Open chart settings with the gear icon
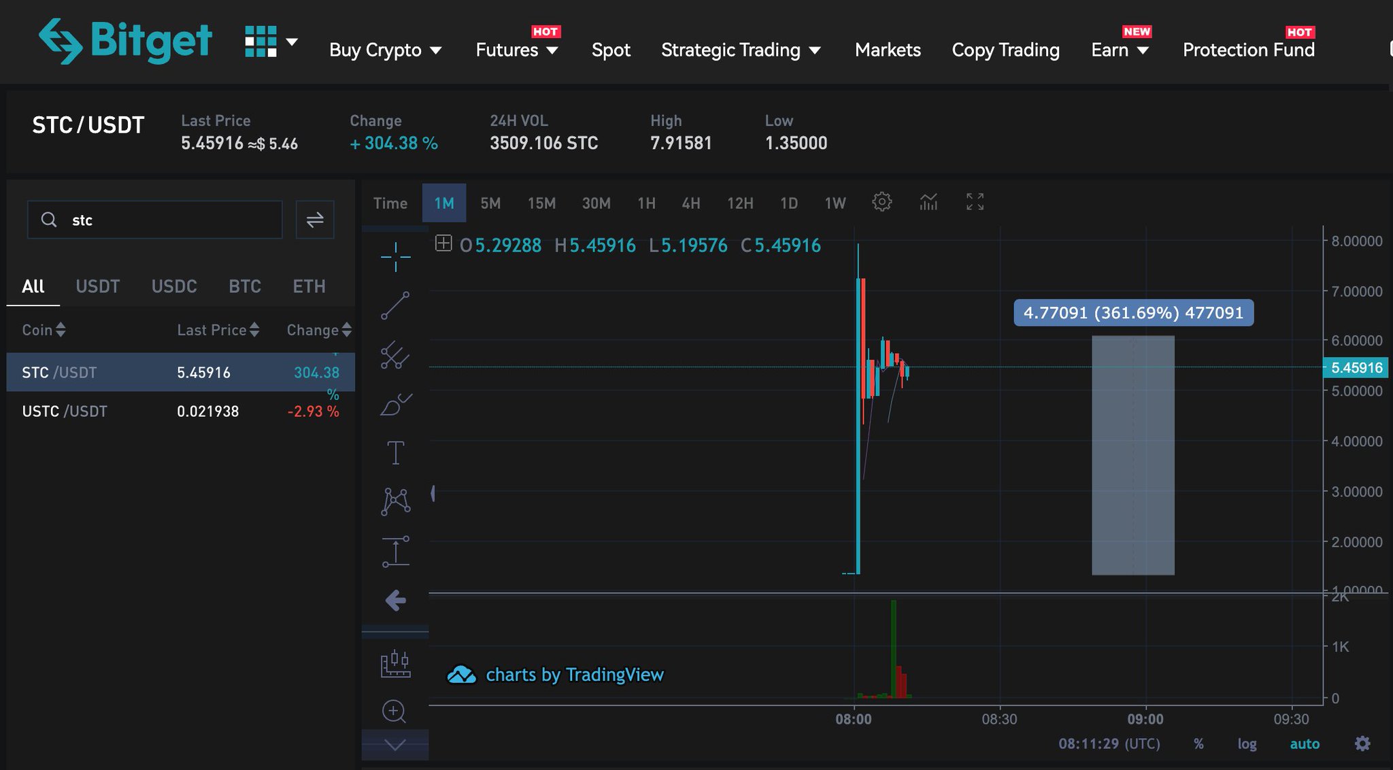The width and height of the screenshot is (1393, 770). click(882, 201)
